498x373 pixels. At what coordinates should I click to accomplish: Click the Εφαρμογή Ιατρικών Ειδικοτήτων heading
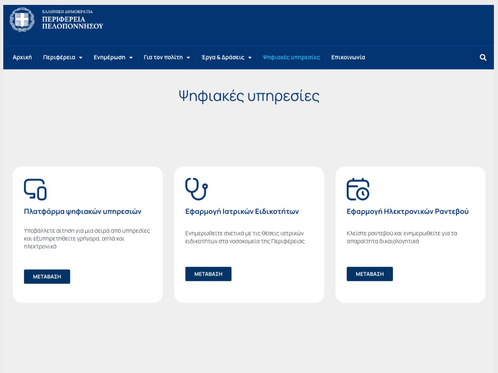click(x=242, y=211)
